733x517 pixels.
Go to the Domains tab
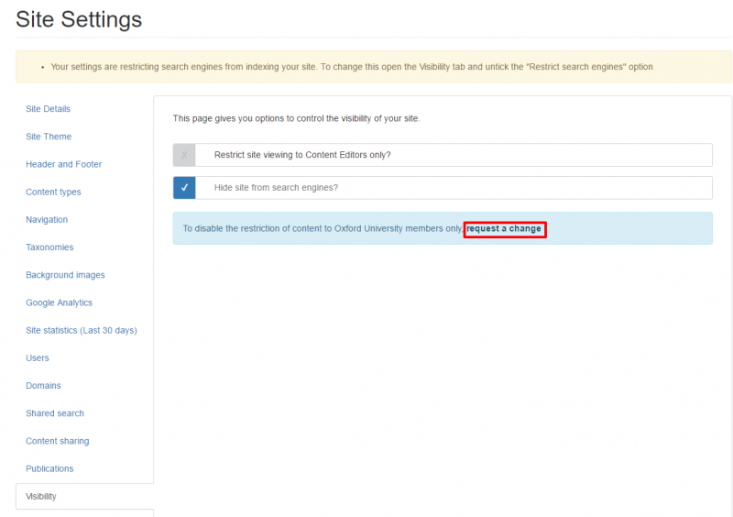tap(43, 386)
